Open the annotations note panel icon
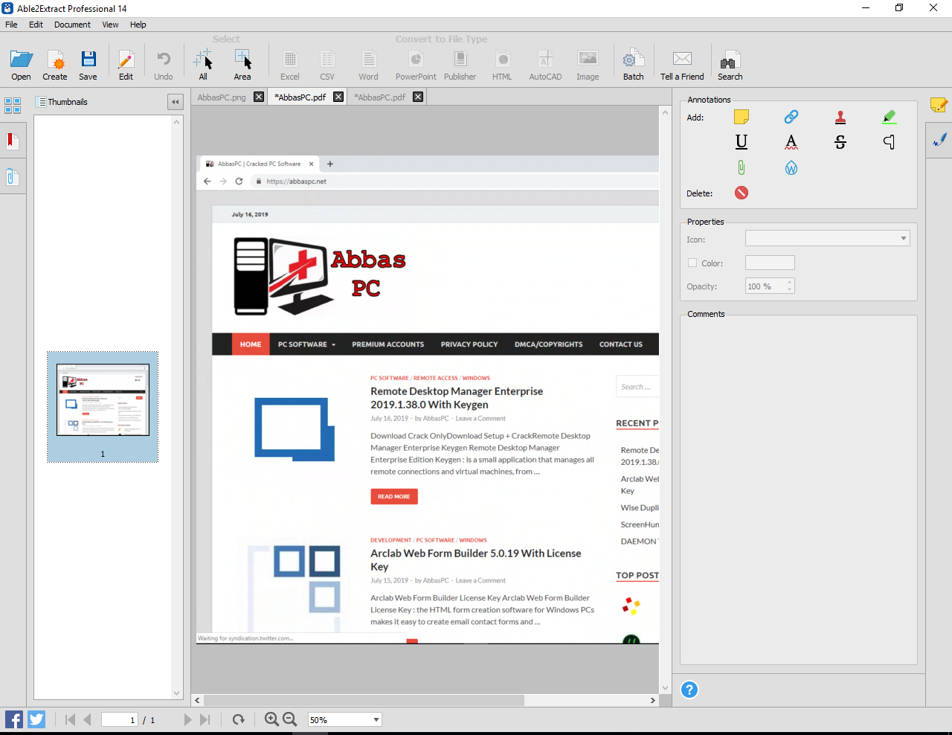The image size is (952, 735). click(939, 105)
